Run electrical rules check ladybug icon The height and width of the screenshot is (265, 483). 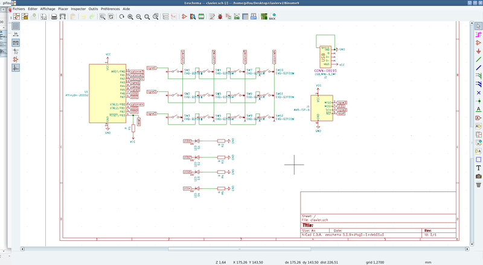[220, 17]
